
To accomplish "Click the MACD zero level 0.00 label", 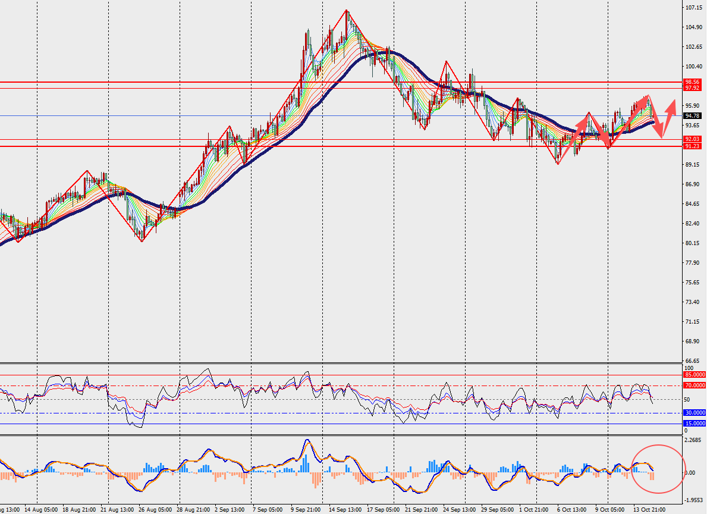I will coord(690,473).
